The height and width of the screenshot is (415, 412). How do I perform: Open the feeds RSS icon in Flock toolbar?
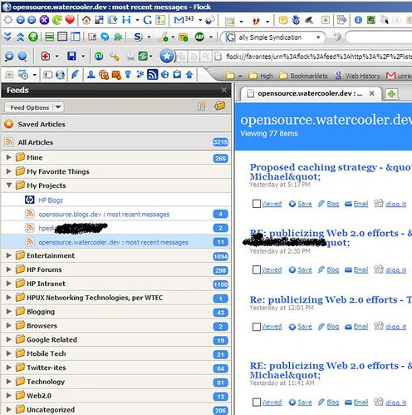[x=152, y=74]
